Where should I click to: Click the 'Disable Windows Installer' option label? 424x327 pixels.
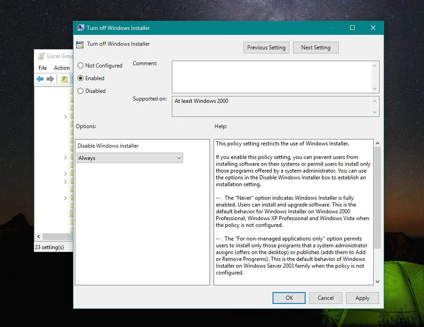(x=108, y=146)
